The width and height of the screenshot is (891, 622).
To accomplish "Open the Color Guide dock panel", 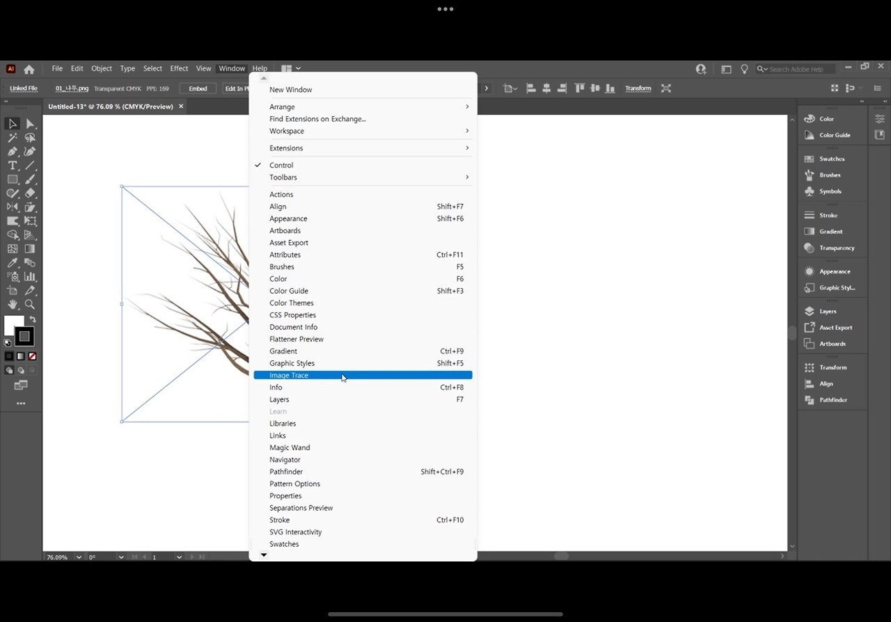I will [835, 135].
